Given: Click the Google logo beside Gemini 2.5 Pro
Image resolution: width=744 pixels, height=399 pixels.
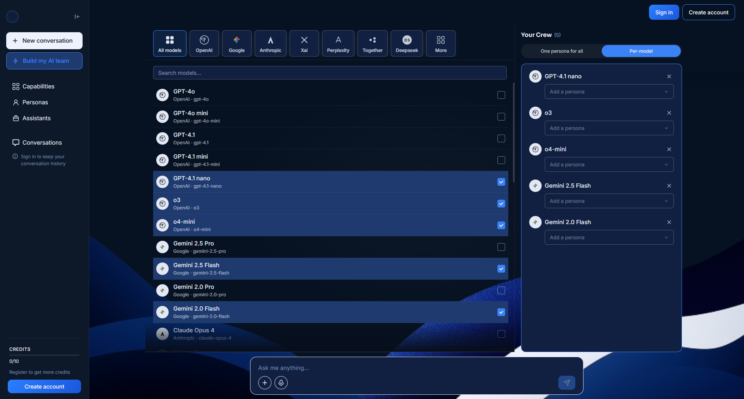Looking at the screenshot, I should (162, 247).
